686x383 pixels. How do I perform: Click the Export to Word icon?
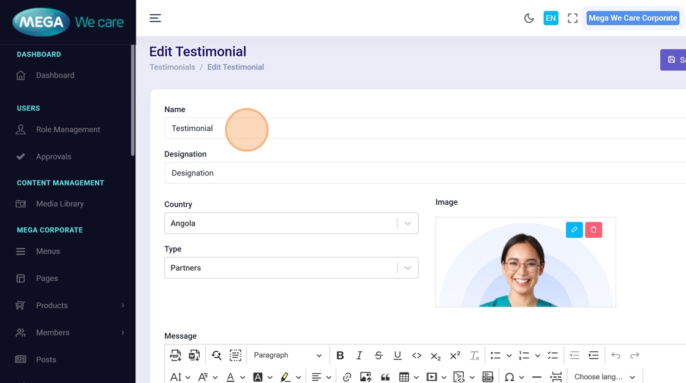(x=195, y=355)
